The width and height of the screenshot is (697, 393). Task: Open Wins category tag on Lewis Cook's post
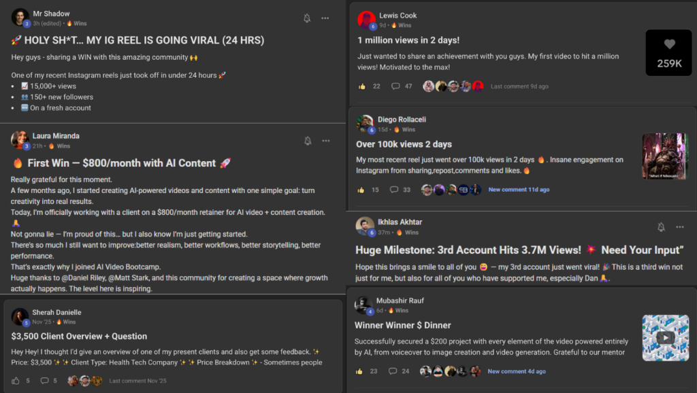coord(402,25)
